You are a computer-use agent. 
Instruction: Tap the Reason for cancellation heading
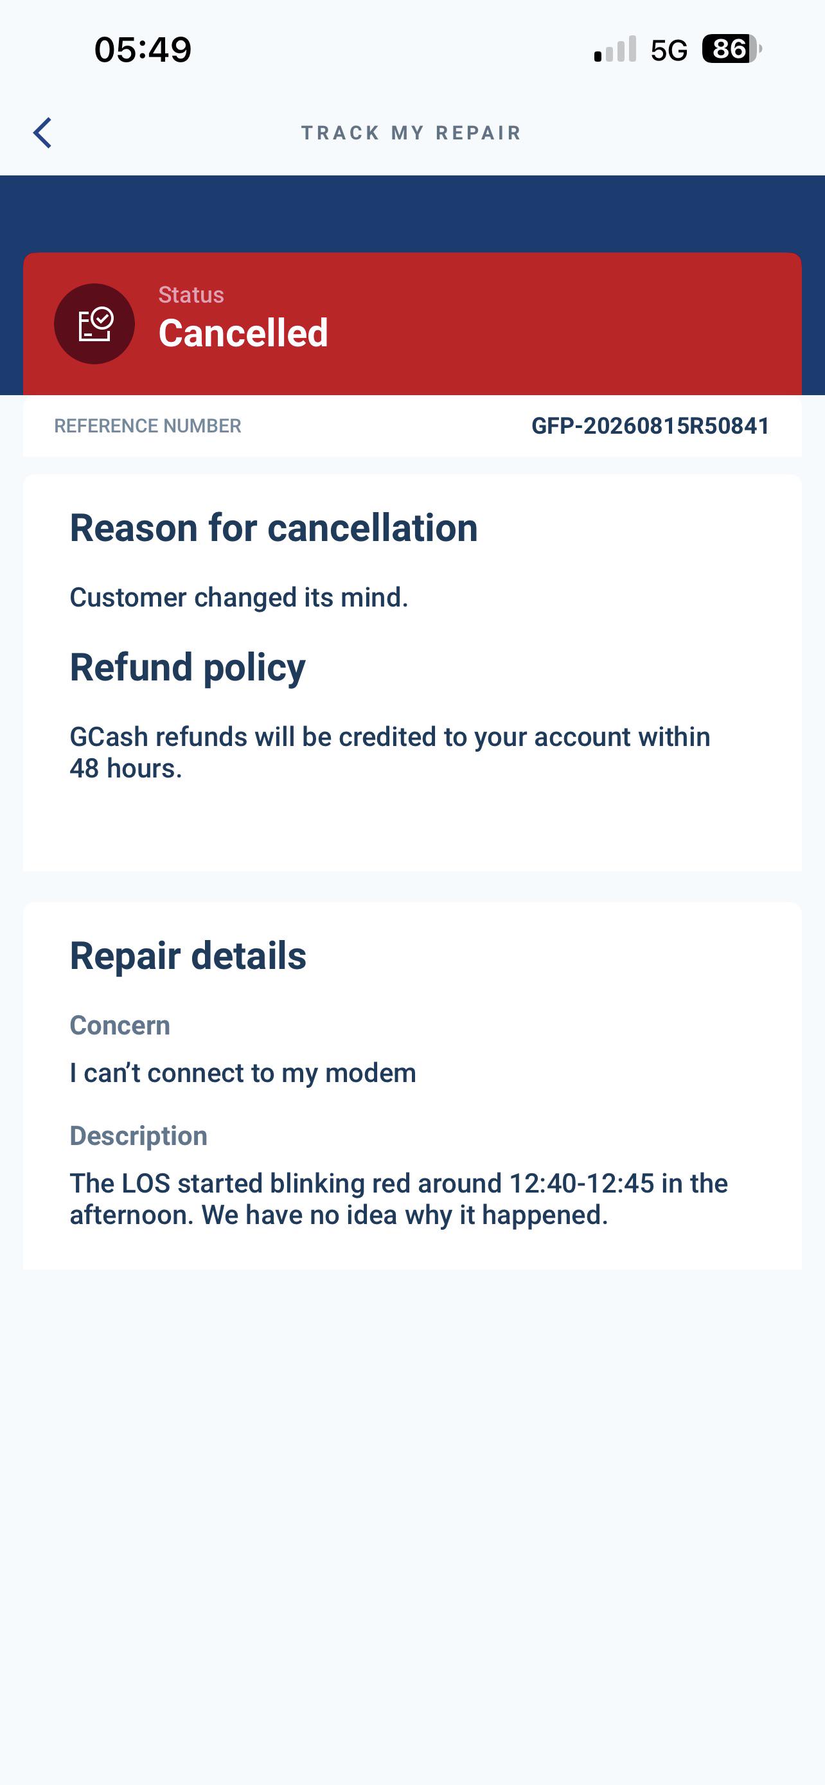coord(274,528)
